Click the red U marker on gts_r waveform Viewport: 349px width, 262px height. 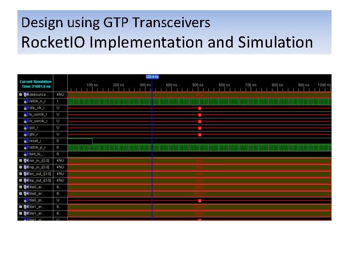point(200,134)
